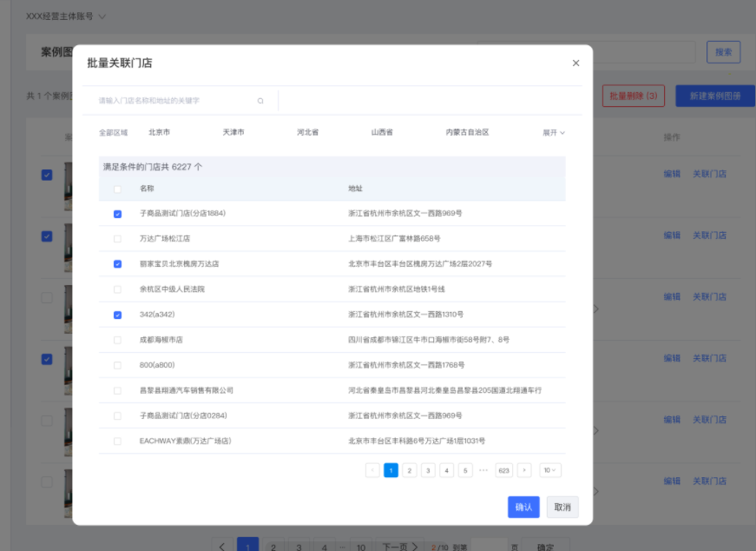
Task: Click the 名称 column header
Action: (147, 189)
